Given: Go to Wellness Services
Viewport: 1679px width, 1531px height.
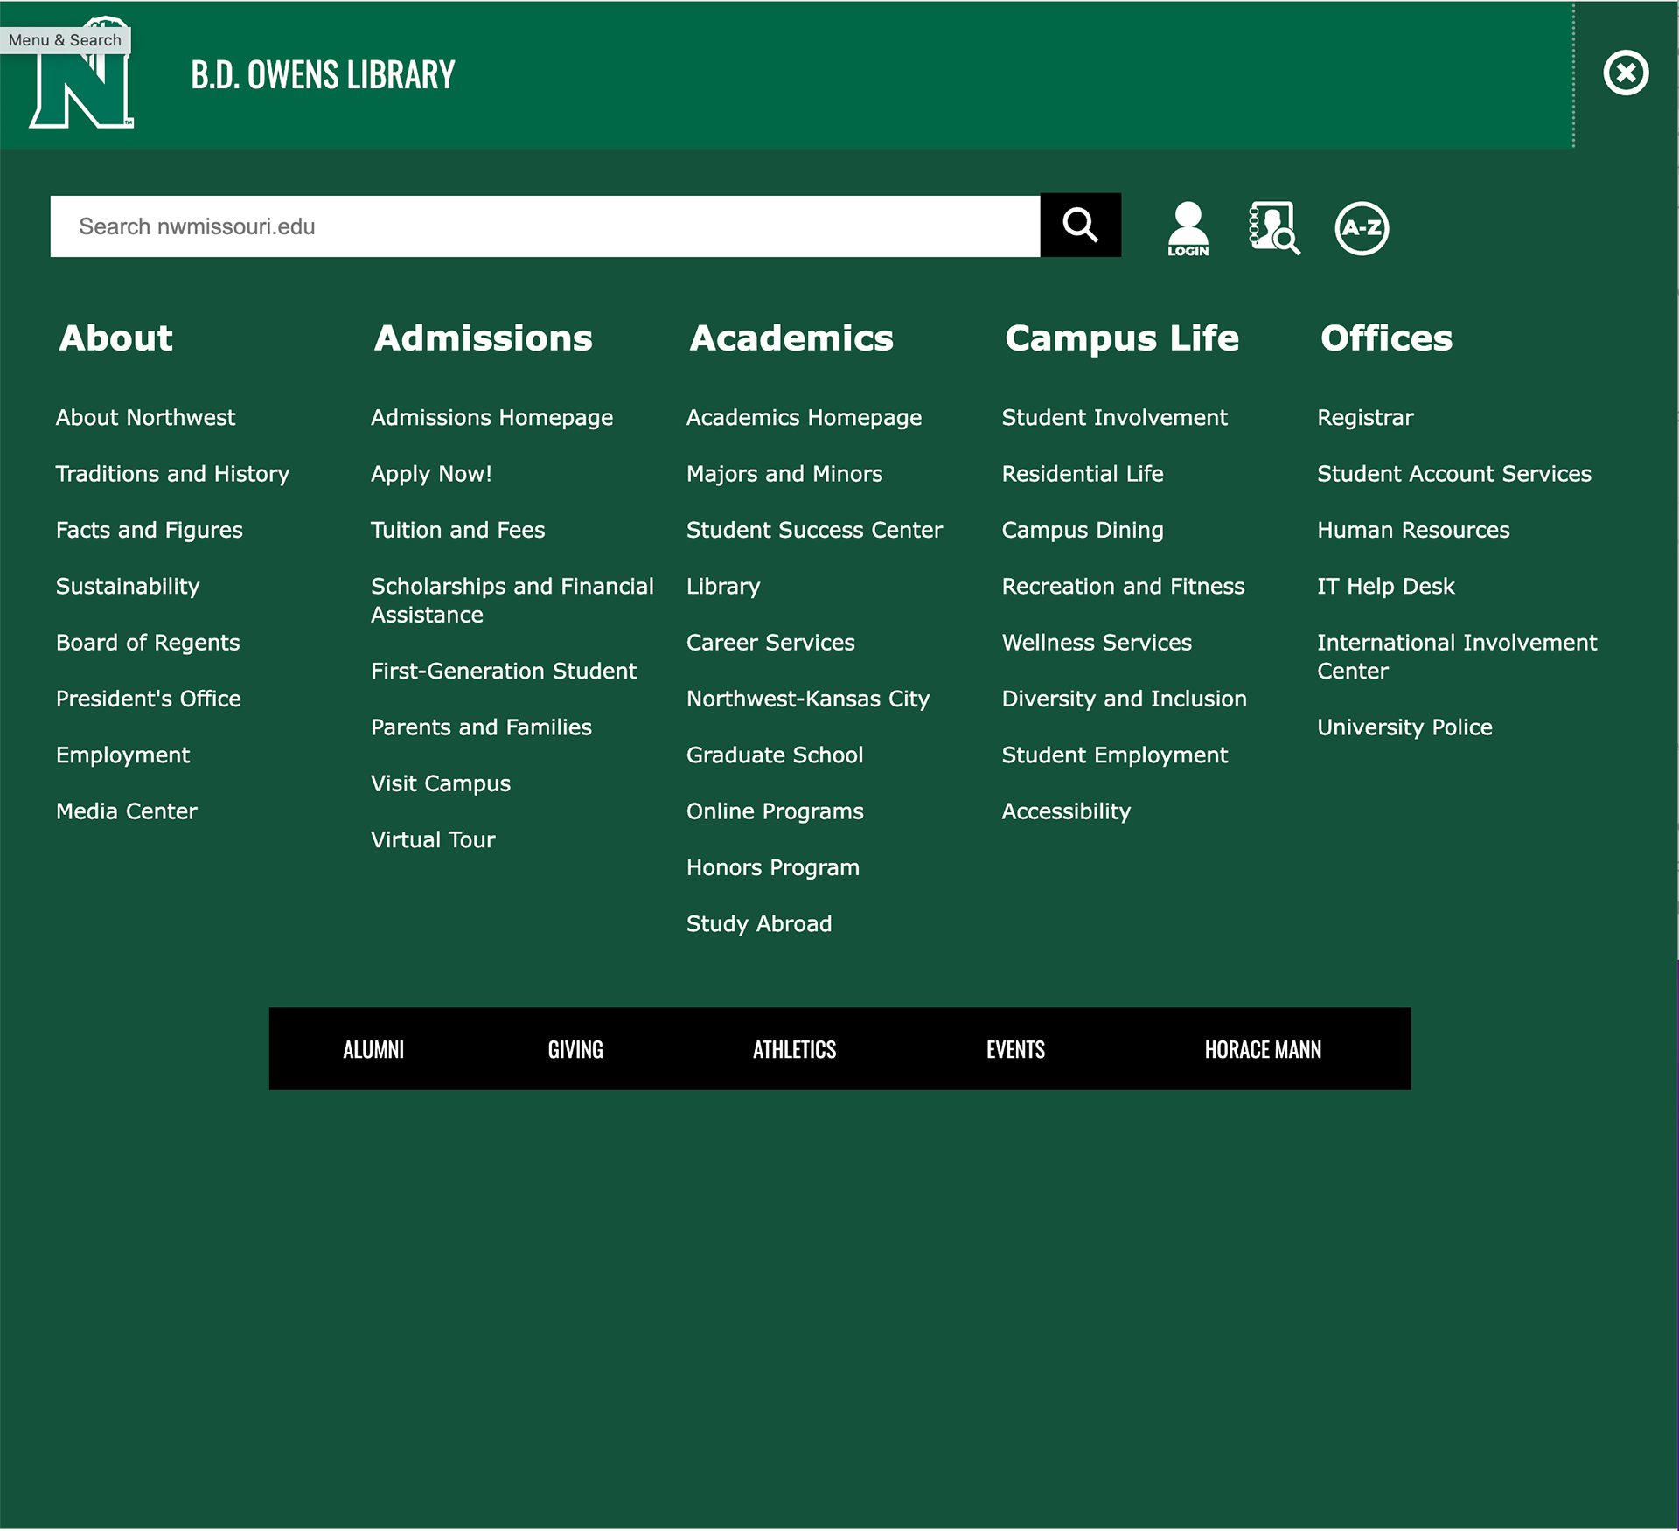Looking at the screenshot, I should pos(1097,643).
